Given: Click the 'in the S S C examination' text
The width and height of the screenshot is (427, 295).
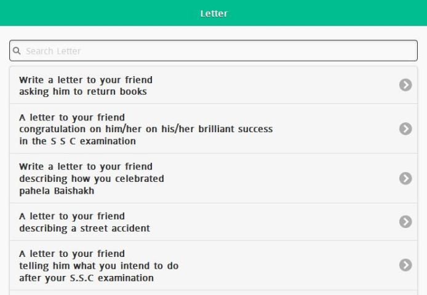Looking at the screenshot, I should pos(78,141).
